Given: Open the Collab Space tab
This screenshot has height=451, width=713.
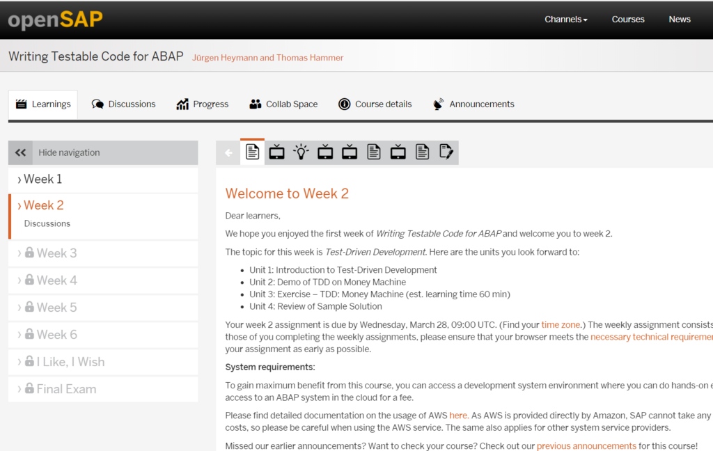Looking at the screenshot, I should point(283,104).
